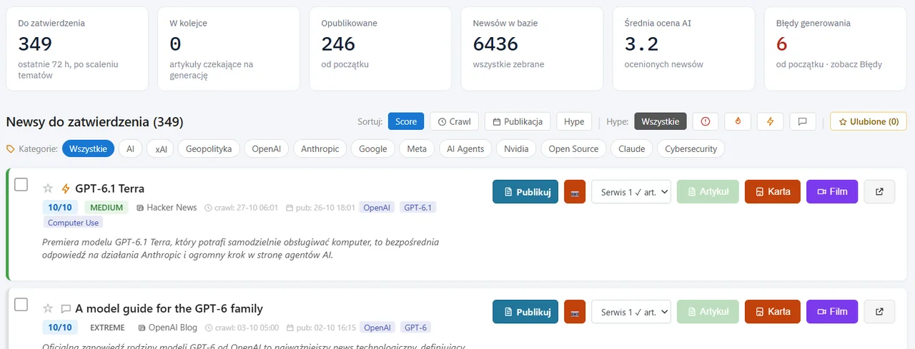Filter categories by Google
Image resolution: width=915 pixels, height=349 pixels.
[373, 149]
